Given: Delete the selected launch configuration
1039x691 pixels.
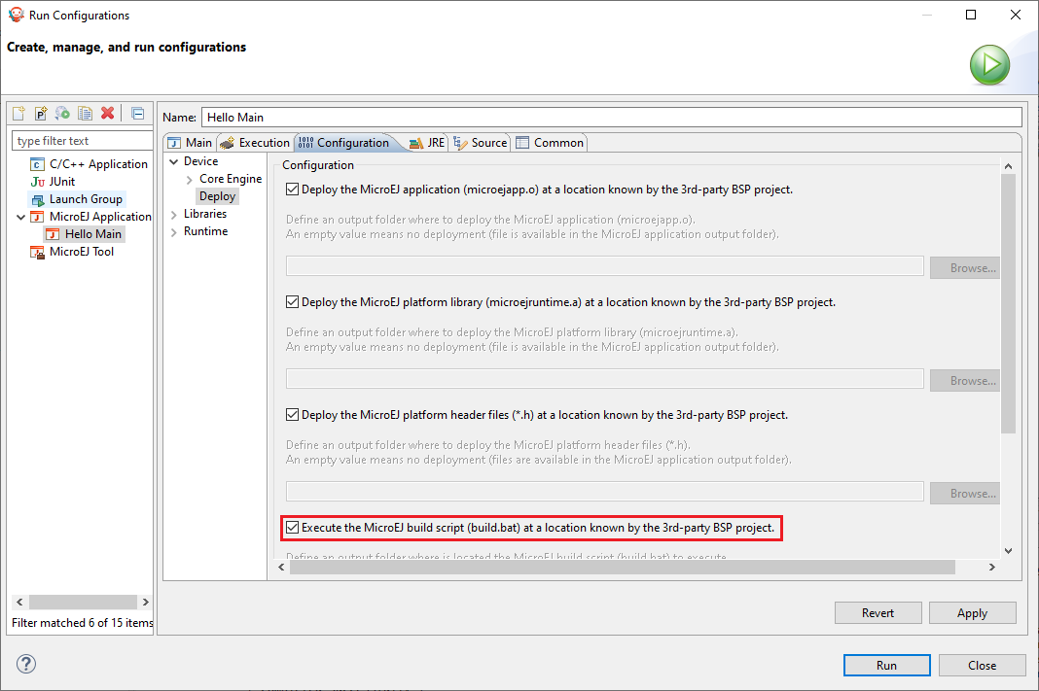Looking at the screenshot, I should [108, 114].
